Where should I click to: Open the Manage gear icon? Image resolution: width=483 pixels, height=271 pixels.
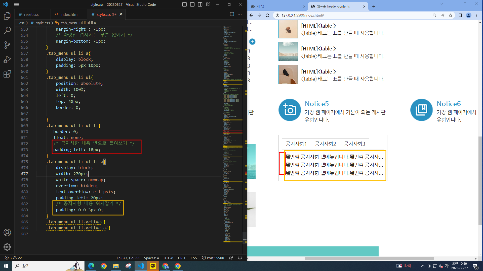tap(7, 247)
